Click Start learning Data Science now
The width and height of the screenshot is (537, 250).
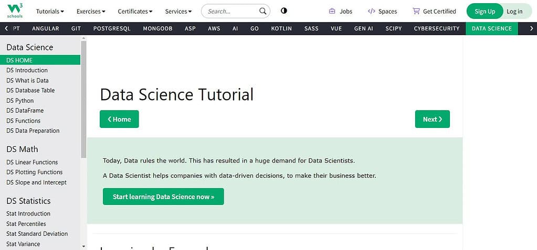(163, 197)
